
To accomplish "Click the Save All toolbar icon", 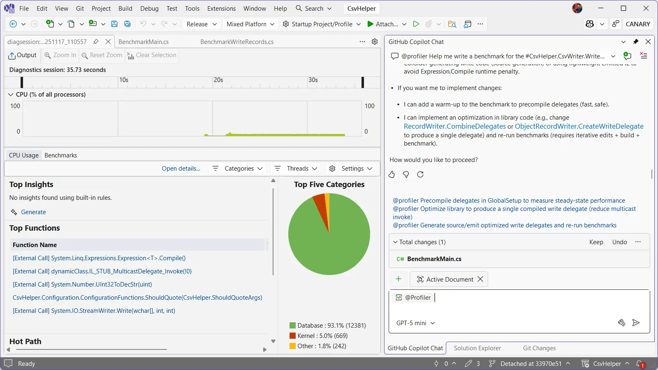I will tap(127, 24).
